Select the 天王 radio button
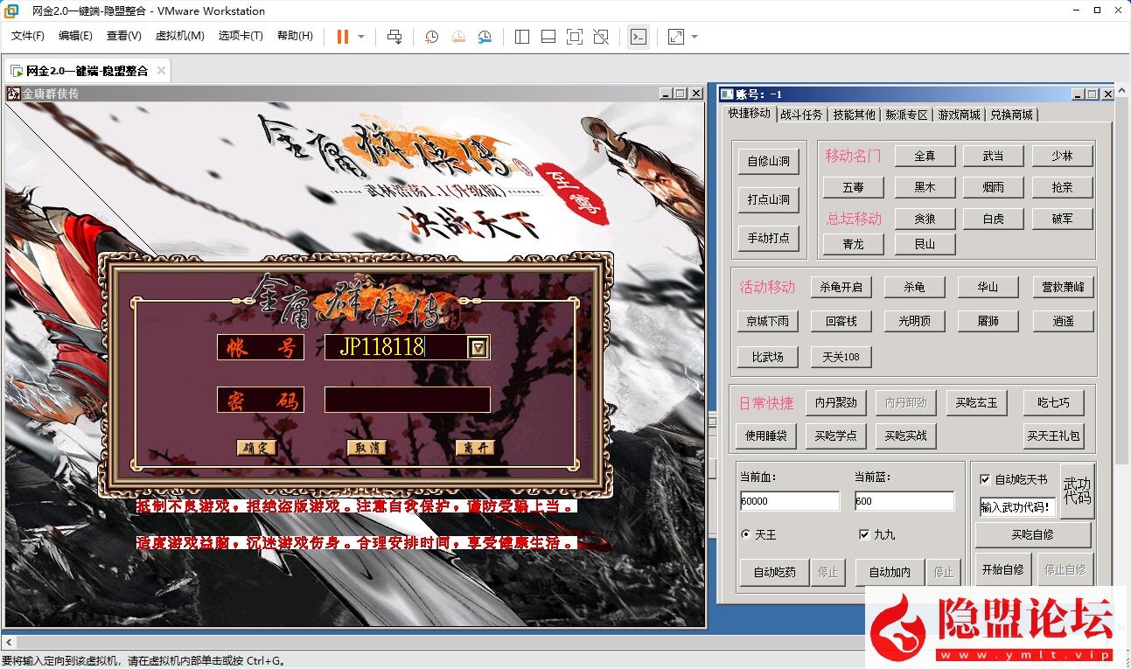Viewport: 1131px width, 669px height. [746, 534]
